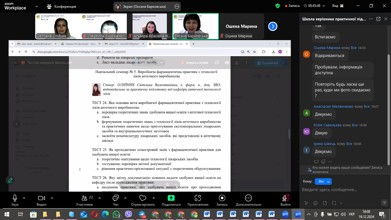Open Microsoft Store taskbar icon

click(x=33, y=214)
